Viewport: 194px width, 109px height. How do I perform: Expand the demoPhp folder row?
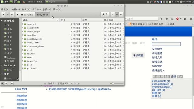[x=23, y=35]
